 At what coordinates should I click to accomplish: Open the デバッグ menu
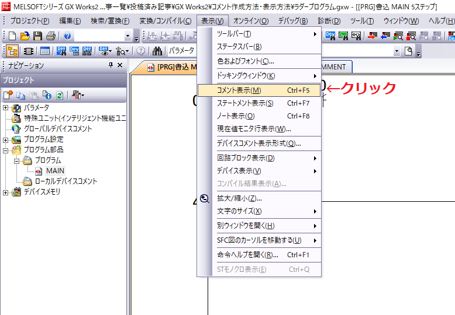pyautogui.click(x=293, y=21)
